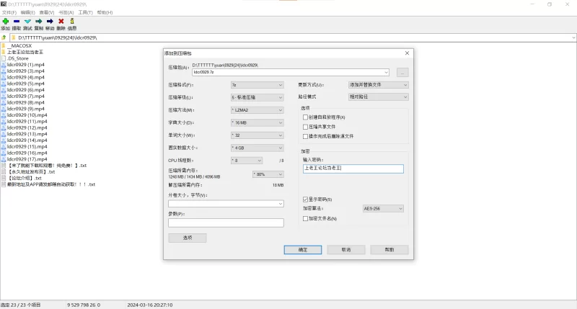
Task: Click the Info (信息) toolbar icon
Action: 72,22
